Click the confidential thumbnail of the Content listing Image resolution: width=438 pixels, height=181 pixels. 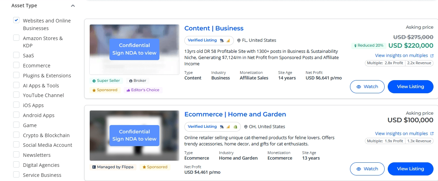click(x=134, y=49)
